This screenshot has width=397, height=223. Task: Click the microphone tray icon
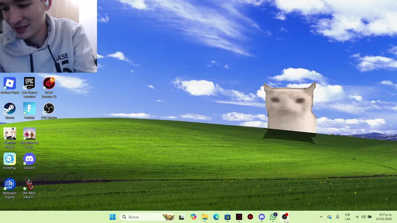tap(337, 217)
